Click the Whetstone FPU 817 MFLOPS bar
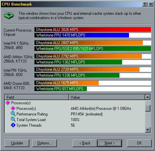 coord(61,89)
